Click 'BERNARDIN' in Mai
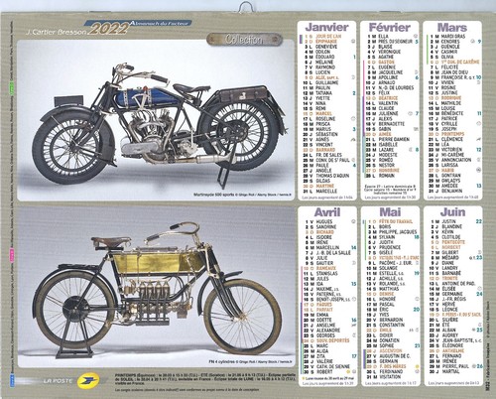This screenshot has height=399, width=496. 391,320
